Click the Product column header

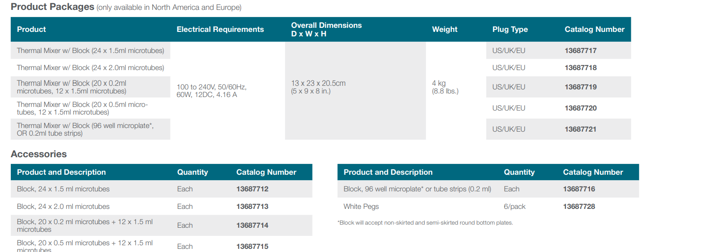[31, 30]
